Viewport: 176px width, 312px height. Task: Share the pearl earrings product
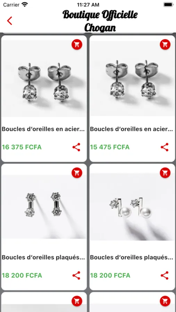coord(165,276)
